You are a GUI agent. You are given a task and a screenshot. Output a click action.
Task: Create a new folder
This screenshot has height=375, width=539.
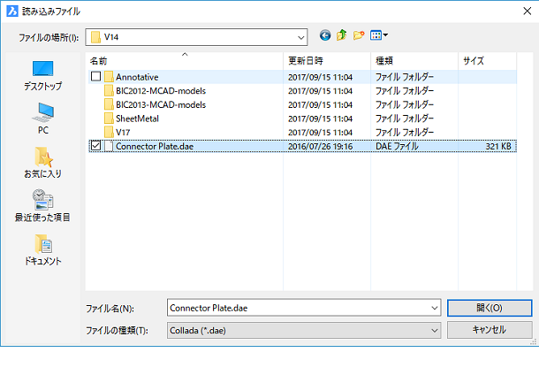[x=359, y=35]
